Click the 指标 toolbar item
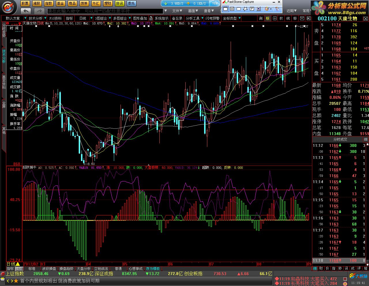Image resolution: width=369 pixels, height=286 pixels. point(69,18)
